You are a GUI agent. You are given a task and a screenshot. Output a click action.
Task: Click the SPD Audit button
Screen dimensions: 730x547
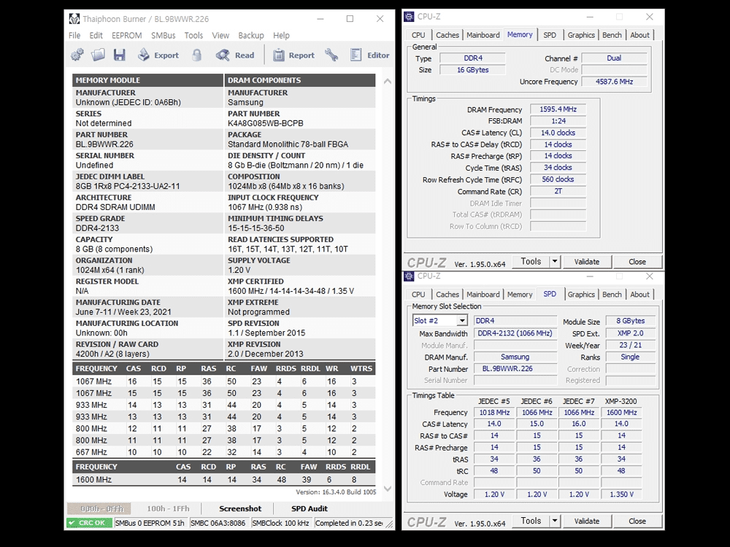click(310, 508)
